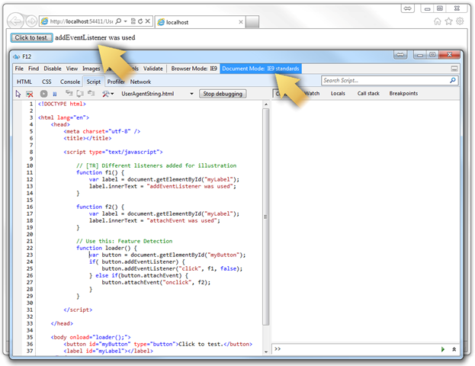Click the green run script arrow
This screenshot has width=475, height=366.
(x=442, y=349)
